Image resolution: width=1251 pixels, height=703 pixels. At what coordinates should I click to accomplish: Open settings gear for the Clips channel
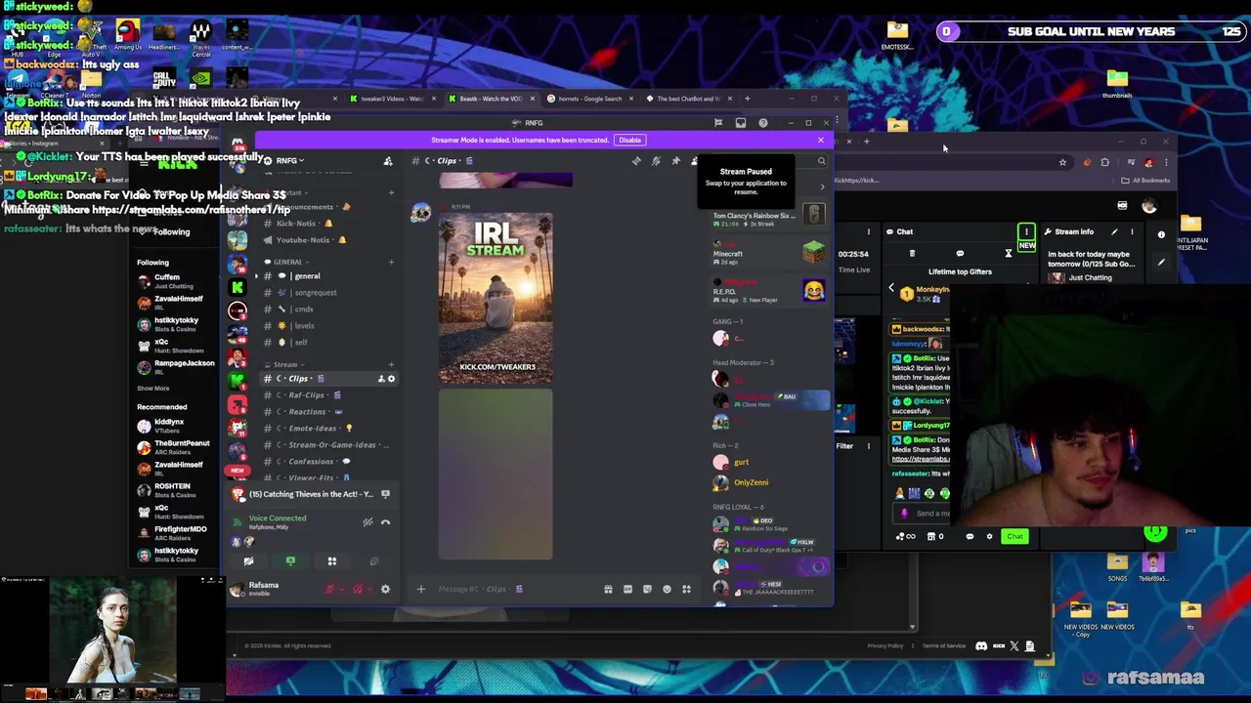click(391, 379)
